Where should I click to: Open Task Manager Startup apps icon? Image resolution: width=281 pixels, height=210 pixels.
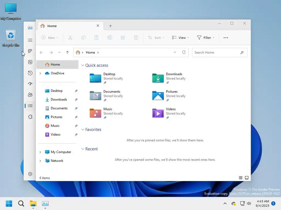tap(30, 84)
